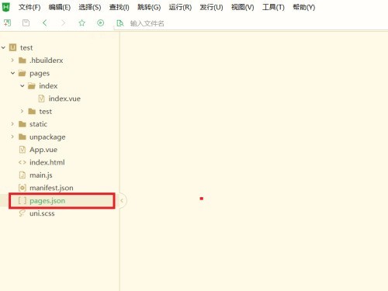Expand the unpackage folder chevron
The image size is (388, 291).
coord(12,137)
